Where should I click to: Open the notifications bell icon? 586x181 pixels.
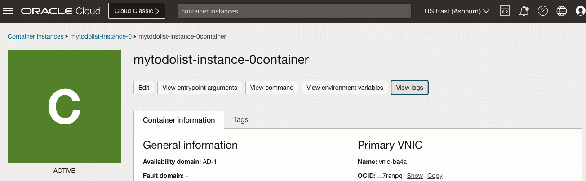[524, 11]
